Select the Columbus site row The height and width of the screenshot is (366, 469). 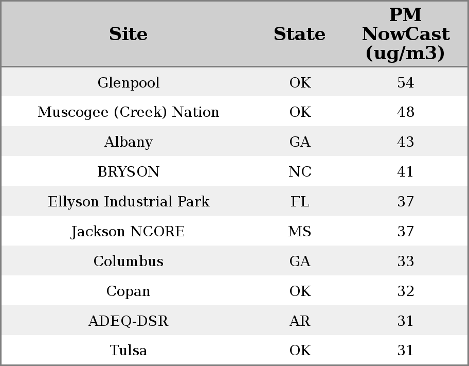pos(128,262)
